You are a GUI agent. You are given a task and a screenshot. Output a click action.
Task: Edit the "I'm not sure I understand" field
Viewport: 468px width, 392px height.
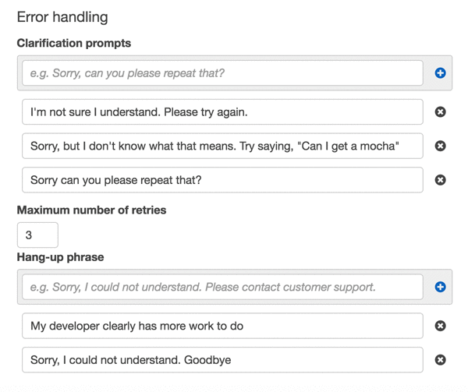click(222, 112)
